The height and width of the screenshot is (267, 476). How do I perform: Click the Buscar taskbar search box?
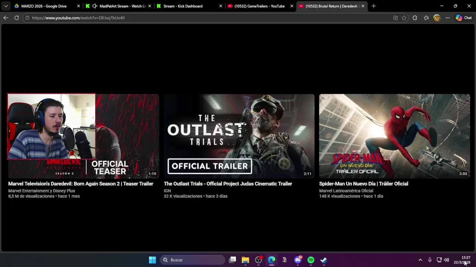point(193,260)
